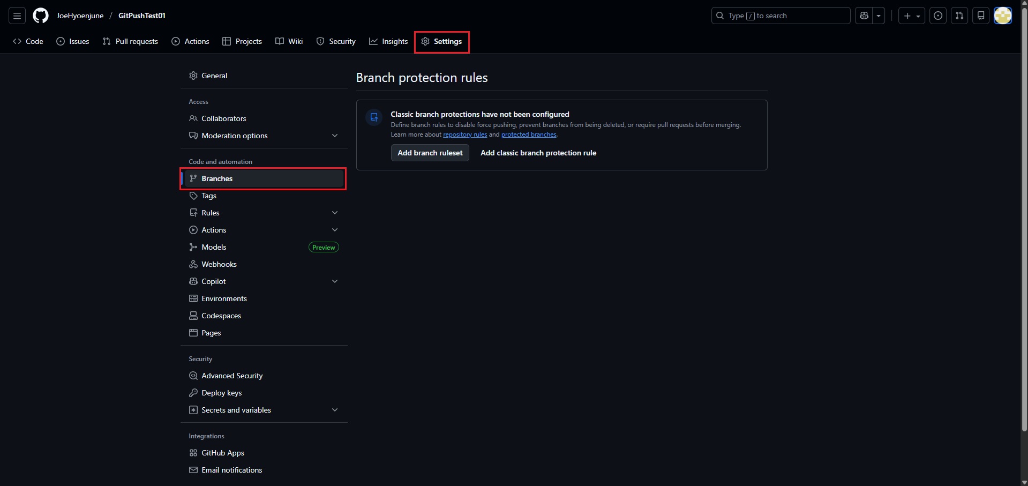Click the server icon beside Environments
Screen dimensions: 1028x486
click(193, 298)
